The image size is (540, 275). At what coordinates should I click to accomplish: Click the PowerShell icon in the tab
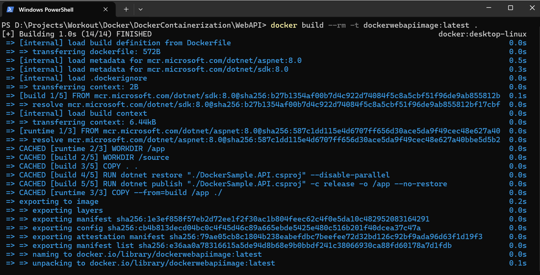point(10,9)
